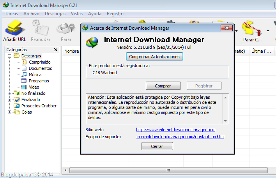Expand the Colas tree node
The height and width of the screenshot is (178, 276).
coord(9,112)
